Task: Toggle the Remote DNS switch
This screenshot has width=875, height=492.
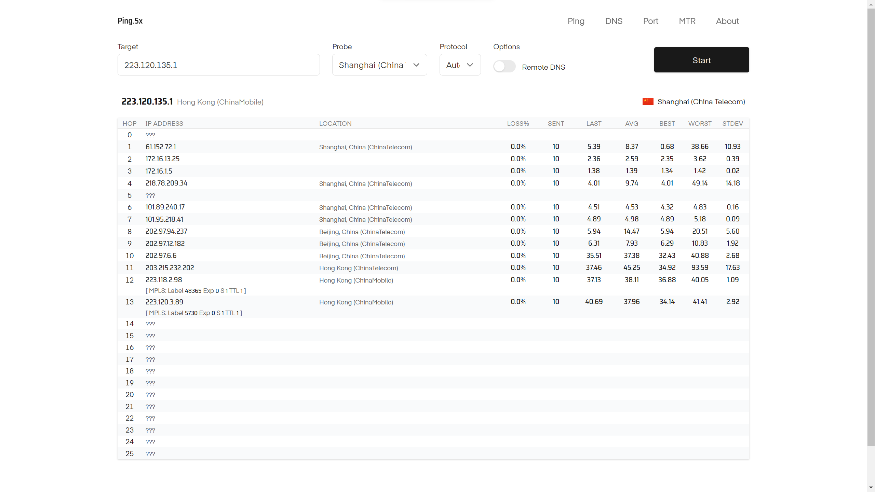Action: point(504,66)
